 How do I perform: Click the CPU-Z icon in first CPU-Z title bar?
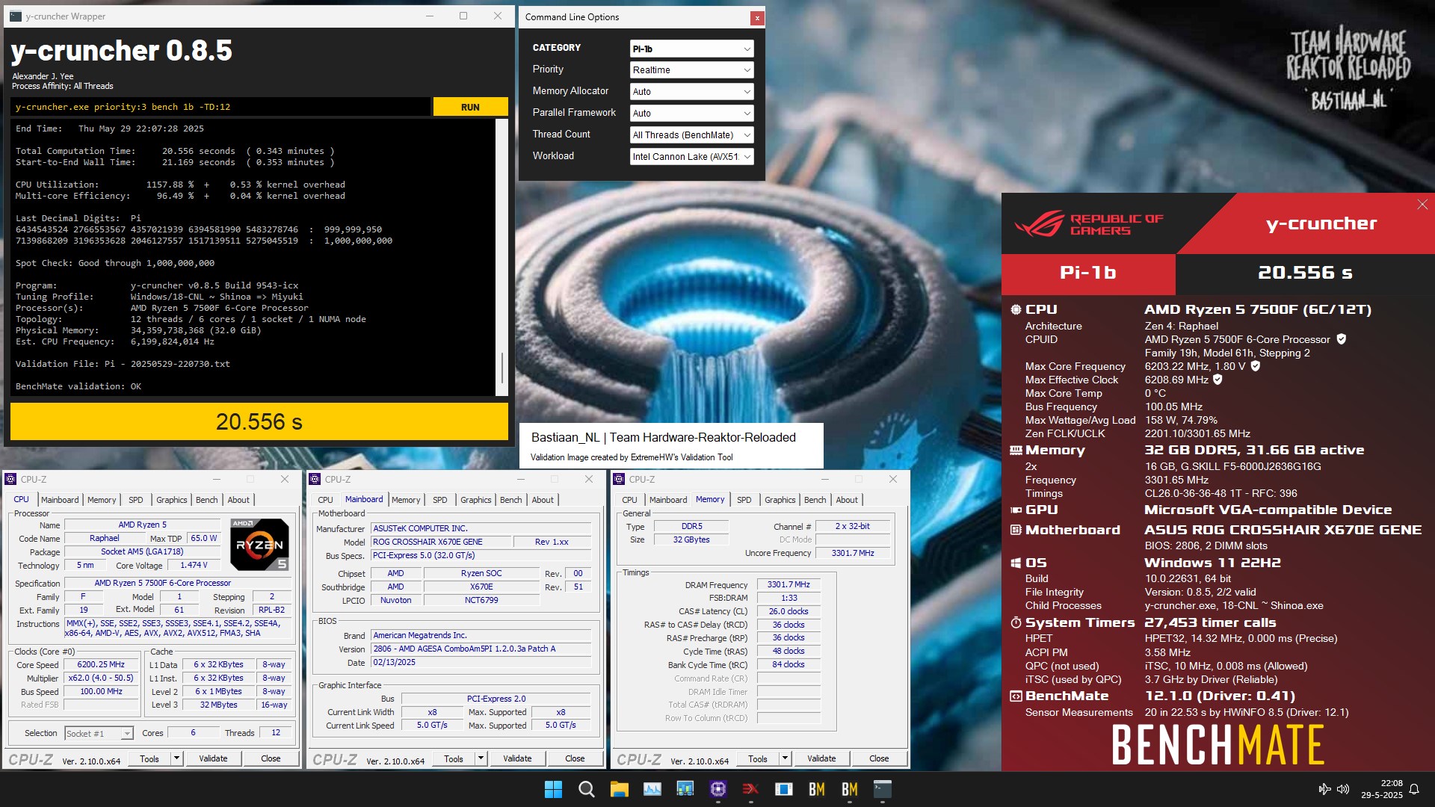tap(12, 479)
